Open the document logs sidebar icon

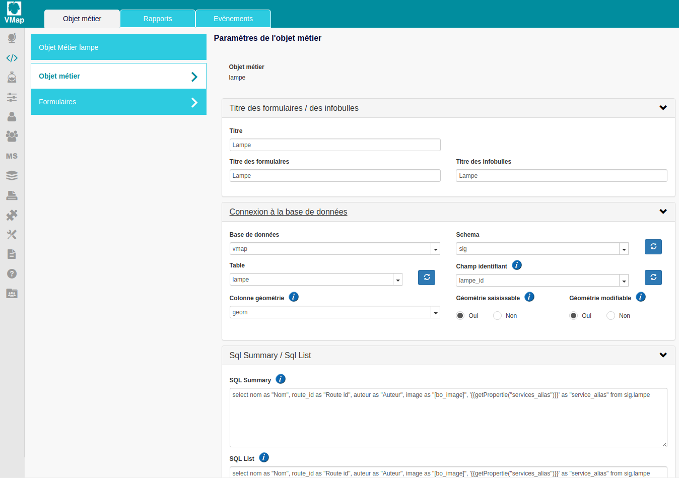12,254
